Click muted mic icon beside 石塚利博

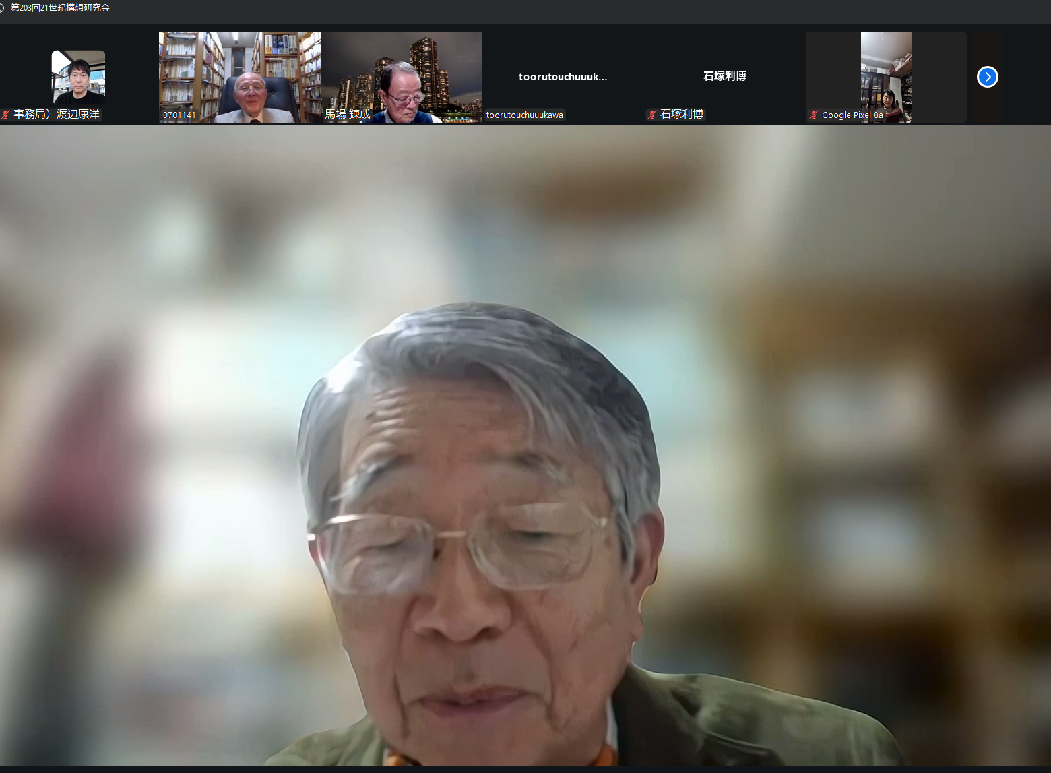click(x=651, y=115)
